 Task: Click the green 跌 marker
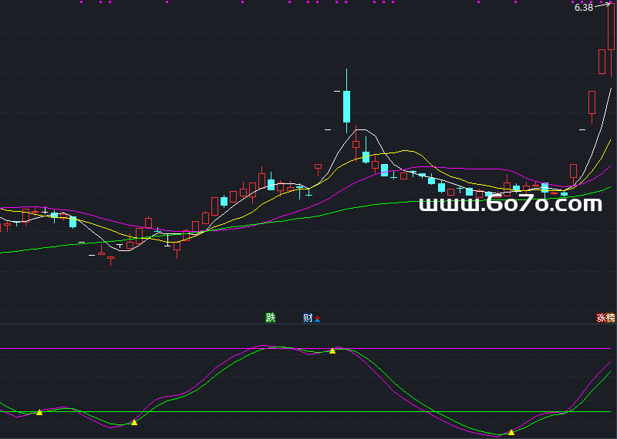(271, 317)
